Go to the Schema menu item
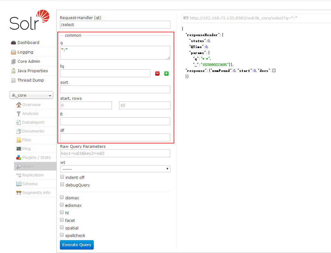The width and height of the screenshot is (331, 253). click(30, 184)
